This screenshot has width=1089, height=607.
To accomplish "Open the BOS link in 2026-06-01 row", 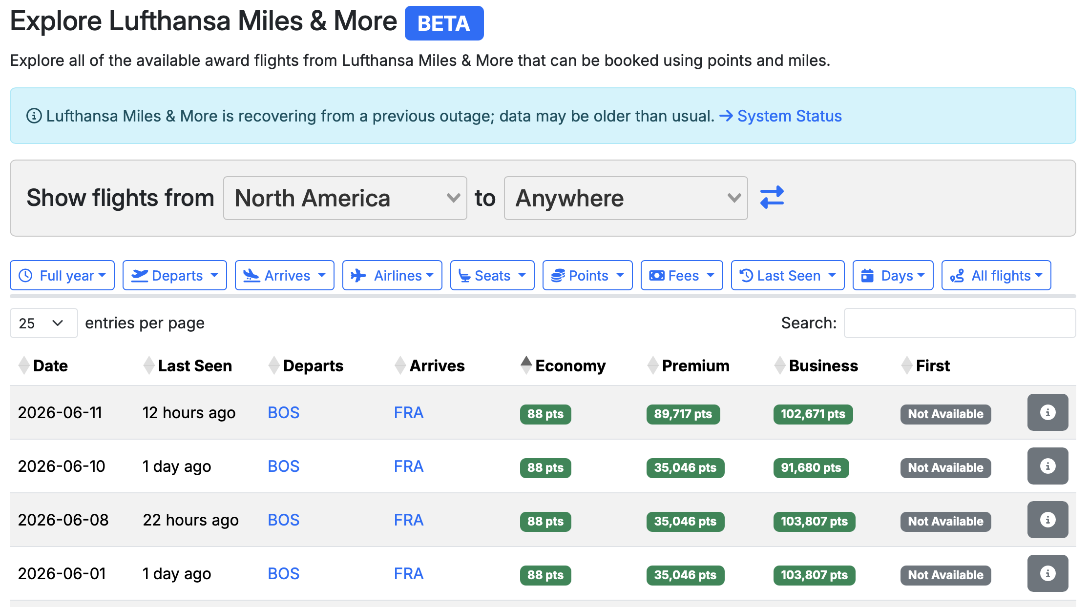I will pyautogui.click(x=284, y=574).
